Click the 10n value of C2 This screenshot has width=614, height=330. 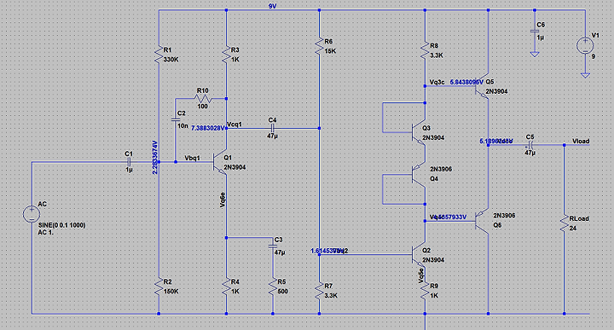click(x=182, y=125)
